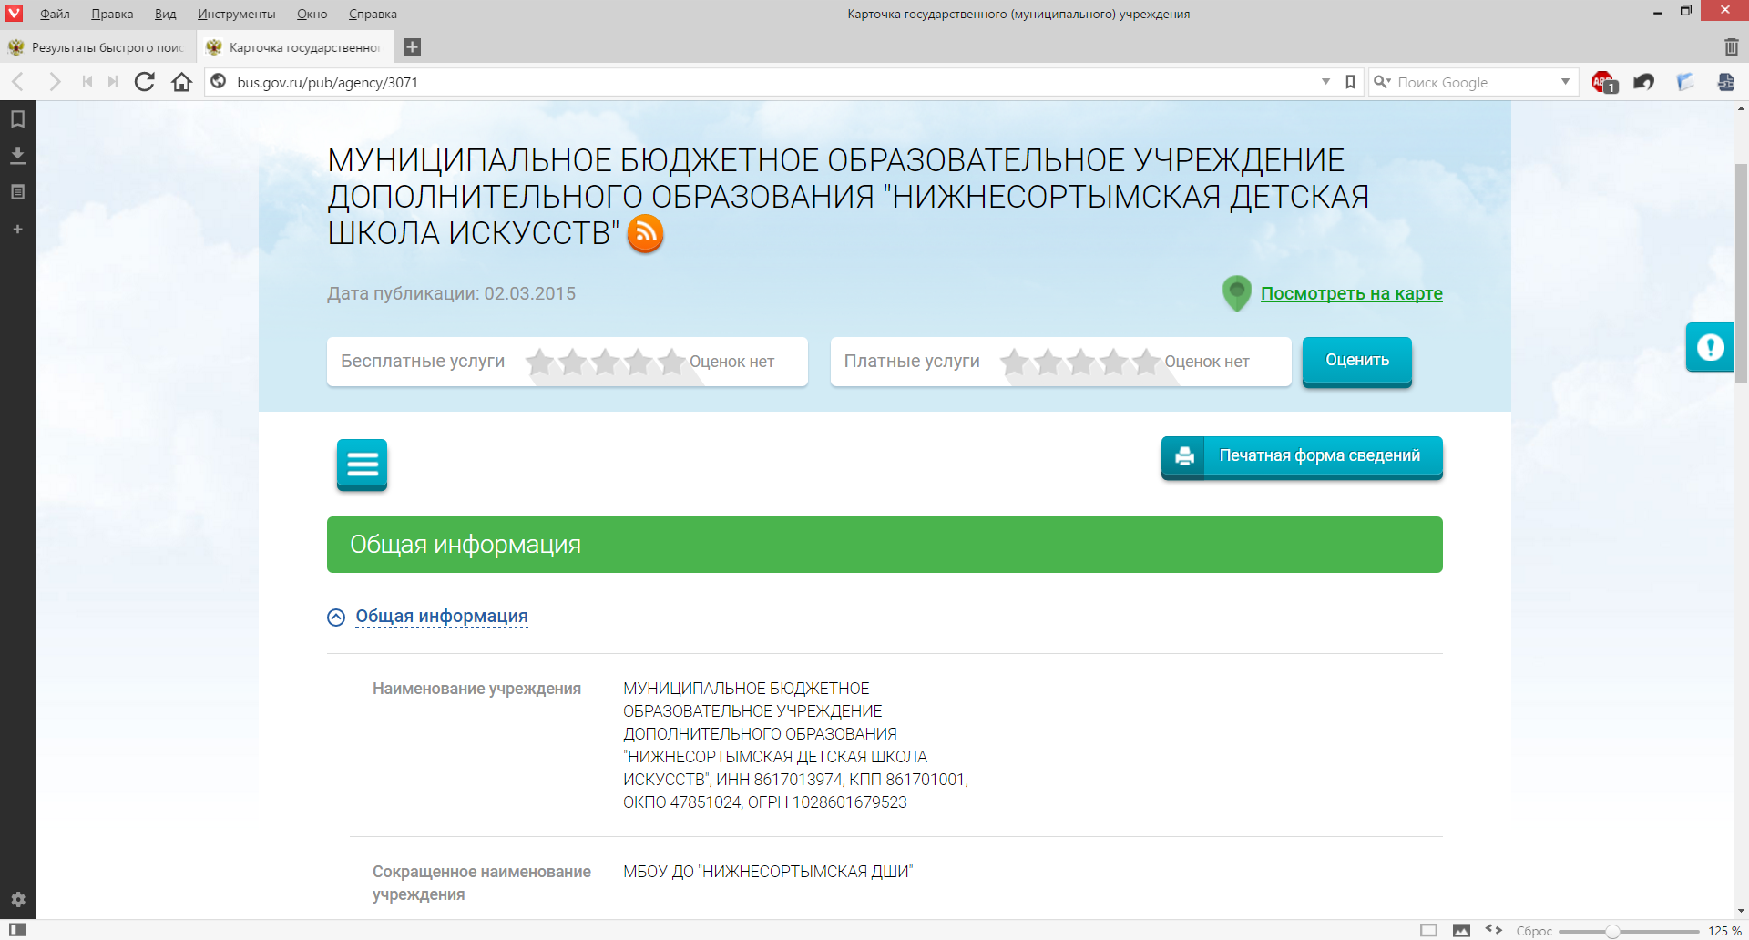The height and width of the screenshot is (940, 1749).
Task: Open a new tab with plus button
Action: point(412,46)
